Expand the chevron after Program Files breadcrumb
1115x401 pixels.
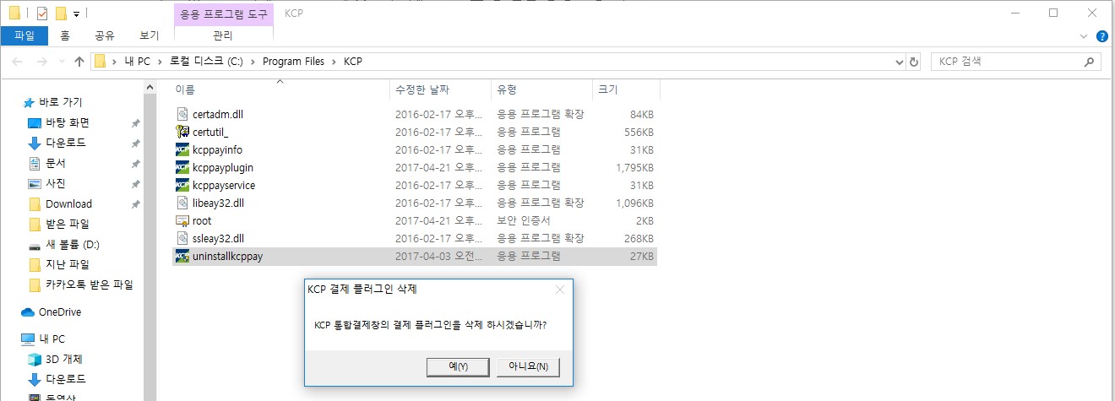coord(334,62)
